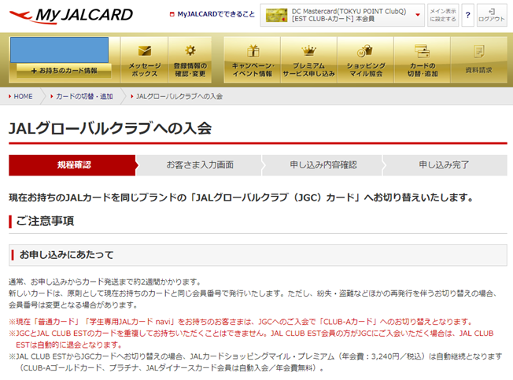Select the 規程確認 step tab

[x=72, y=165]
